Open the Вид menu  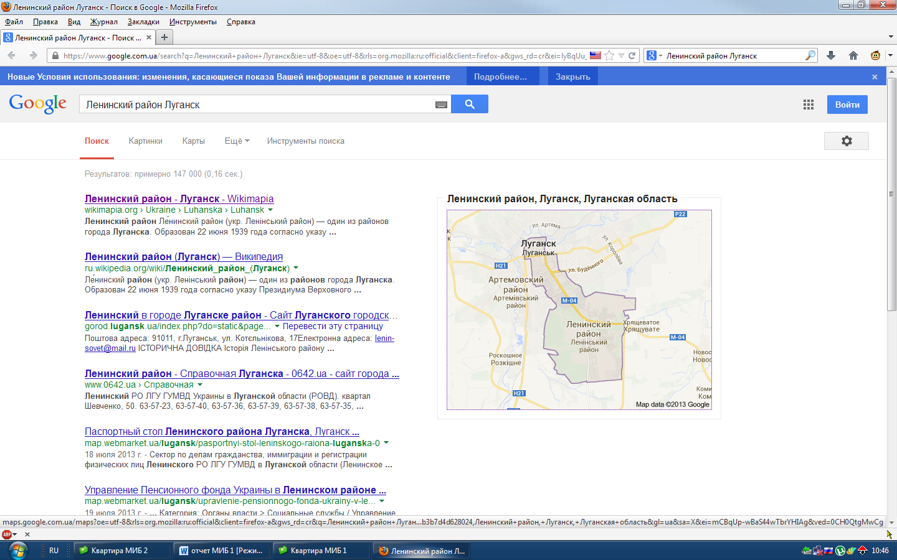coord(74,22)
